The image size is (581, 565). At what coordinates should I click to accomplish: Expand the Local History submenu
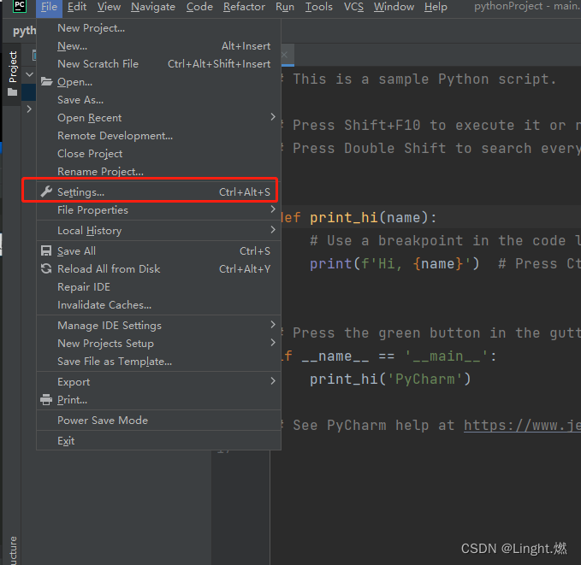[x=158, y=230]
